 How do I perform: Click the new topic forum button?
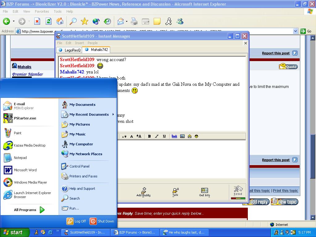click(285, 202)
